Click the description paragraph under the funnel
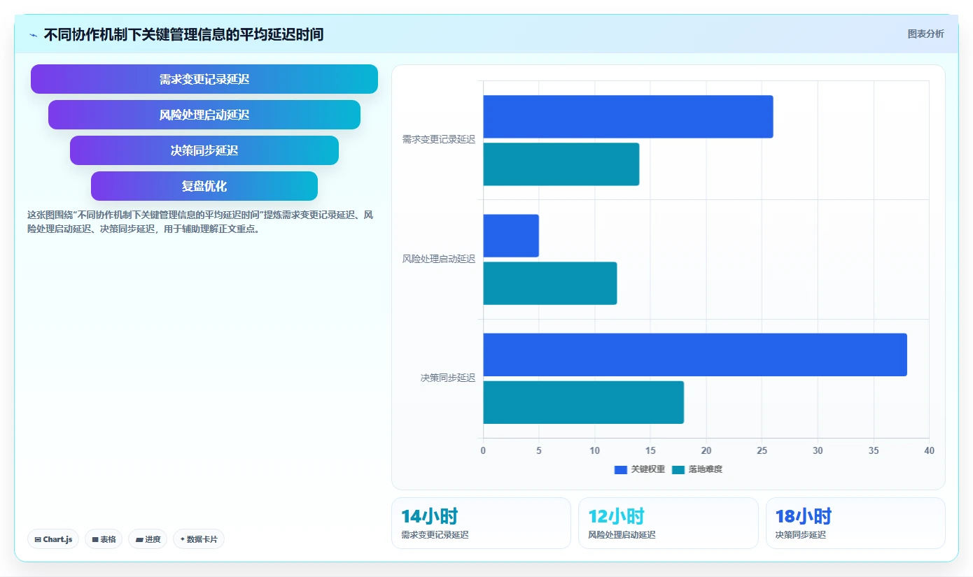The height and width of the screenshot is (577, 973). [200, 222]
